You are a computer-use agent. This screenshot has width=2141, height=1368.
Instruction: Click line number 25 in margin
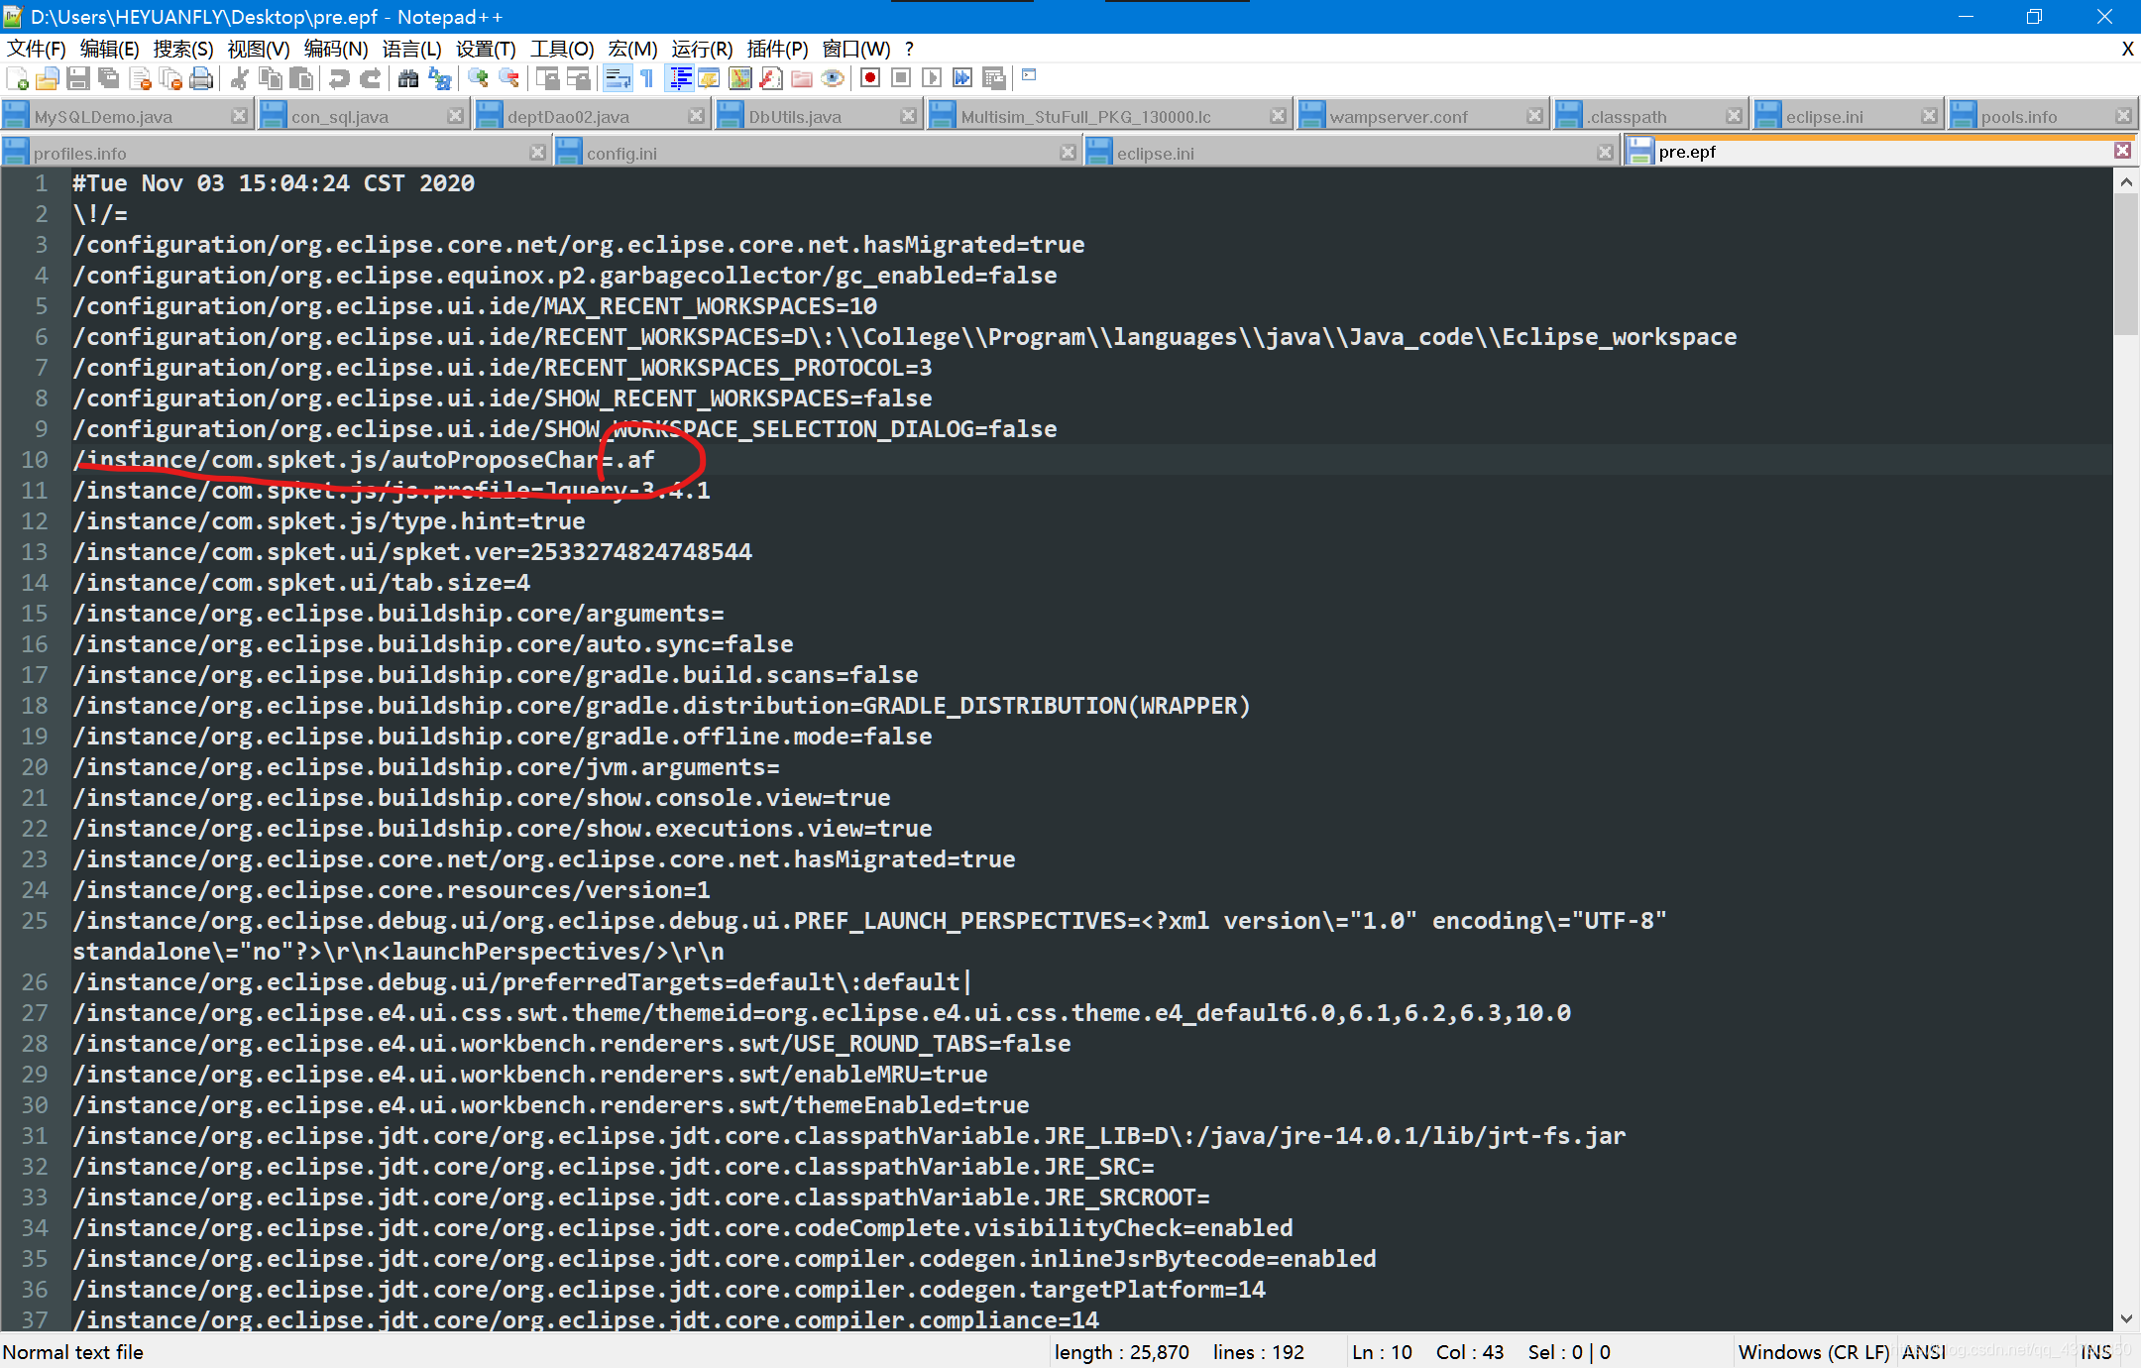[x=35, y=921]
